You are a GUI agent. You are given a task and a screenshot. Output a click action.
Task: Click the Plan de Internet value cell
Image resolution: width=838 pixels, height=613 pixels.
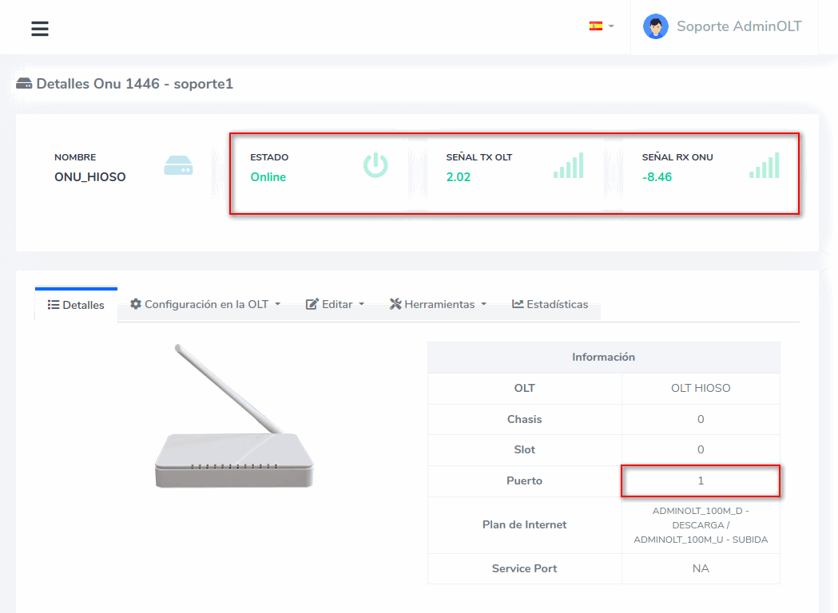[x=701, y=525]
